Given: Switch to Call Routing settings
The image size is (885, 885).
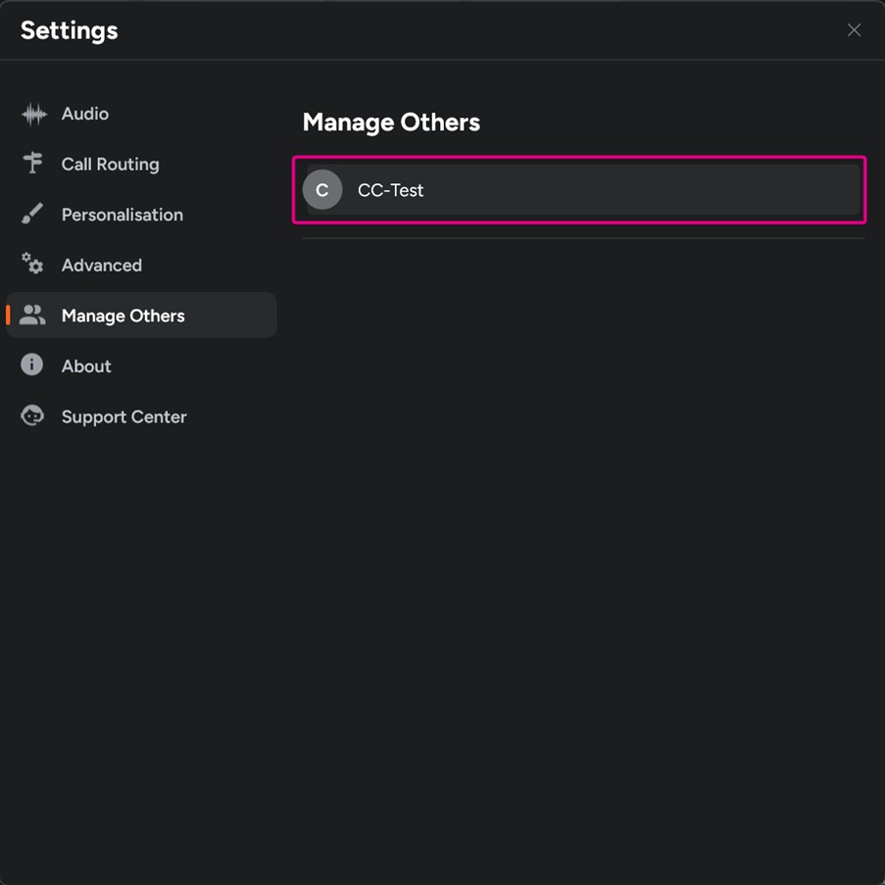Looking at the screenshot, I should (110, 164).
